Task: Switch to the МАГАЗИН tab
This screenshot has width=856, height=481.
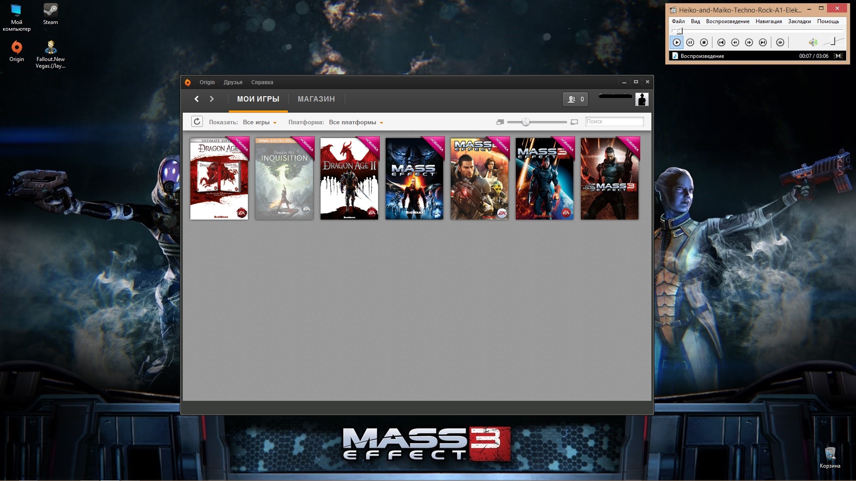Action: 316,99
